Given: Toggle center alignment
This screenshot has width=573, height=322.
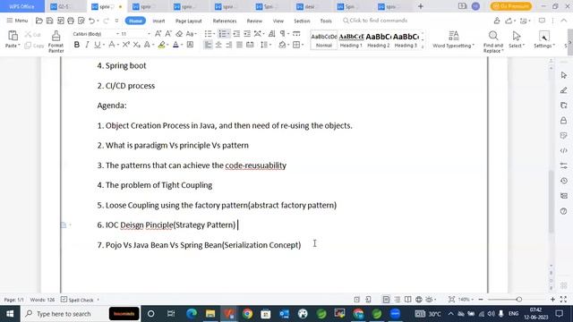Looking at the screenshot, I should [x=218, y=45].
